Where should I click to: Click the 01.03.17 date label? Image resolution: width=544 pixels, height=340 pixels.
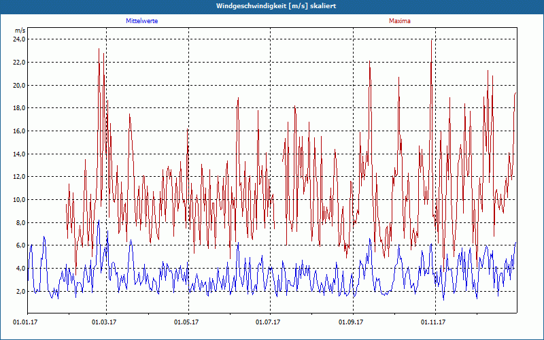[104, 322]
